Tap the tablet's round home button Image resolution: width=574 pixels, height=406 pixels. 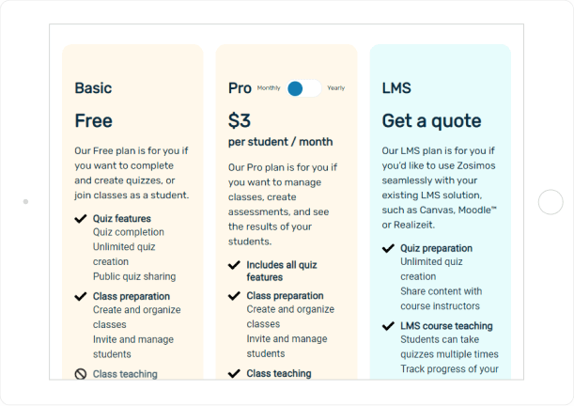[x=551, y=202]
